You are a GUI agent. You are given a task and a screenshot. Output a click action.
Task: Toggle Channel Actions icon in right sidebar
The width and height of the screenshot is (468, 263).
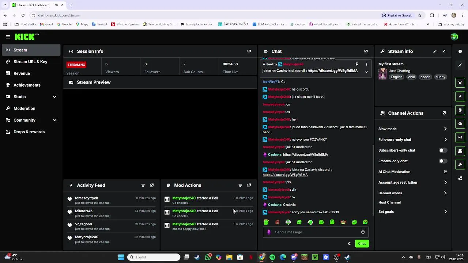pos(460,151)
